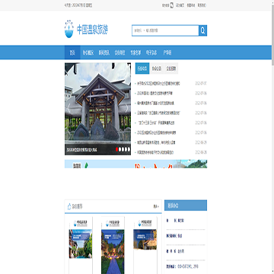This screenshot has width=274, height=274.
Task: Click first top-bar link right of phone icon
Action: click(180, 5)
